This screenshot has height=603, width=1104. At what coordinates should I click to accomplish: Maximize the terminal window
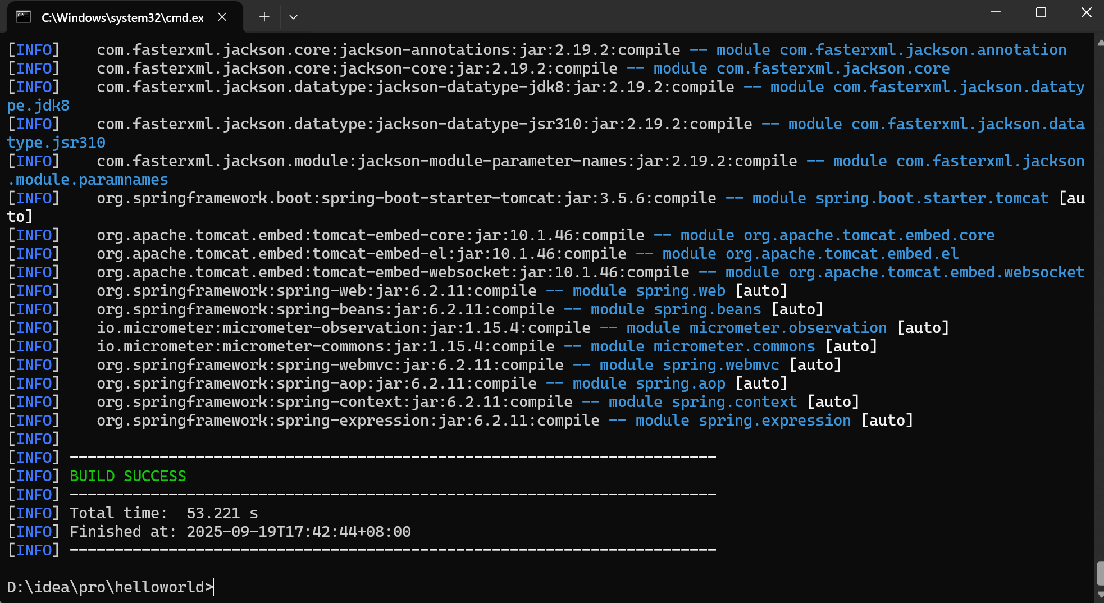click(1041, 12)
